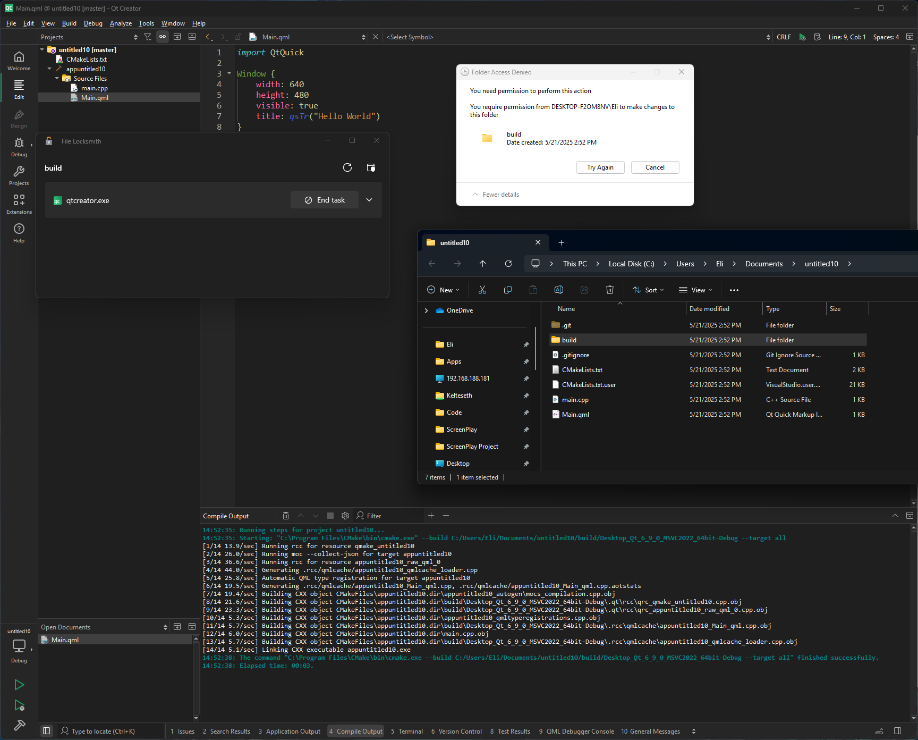Image resolution: width=918 pixels, height=740 pixels.
Task: Expand OneDrive in Explorer navigation pane
Action: tap(426, 310)
